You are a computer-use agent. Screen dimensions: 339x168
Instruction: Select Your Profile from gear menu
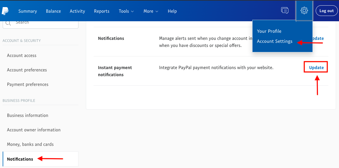[269, 31]
